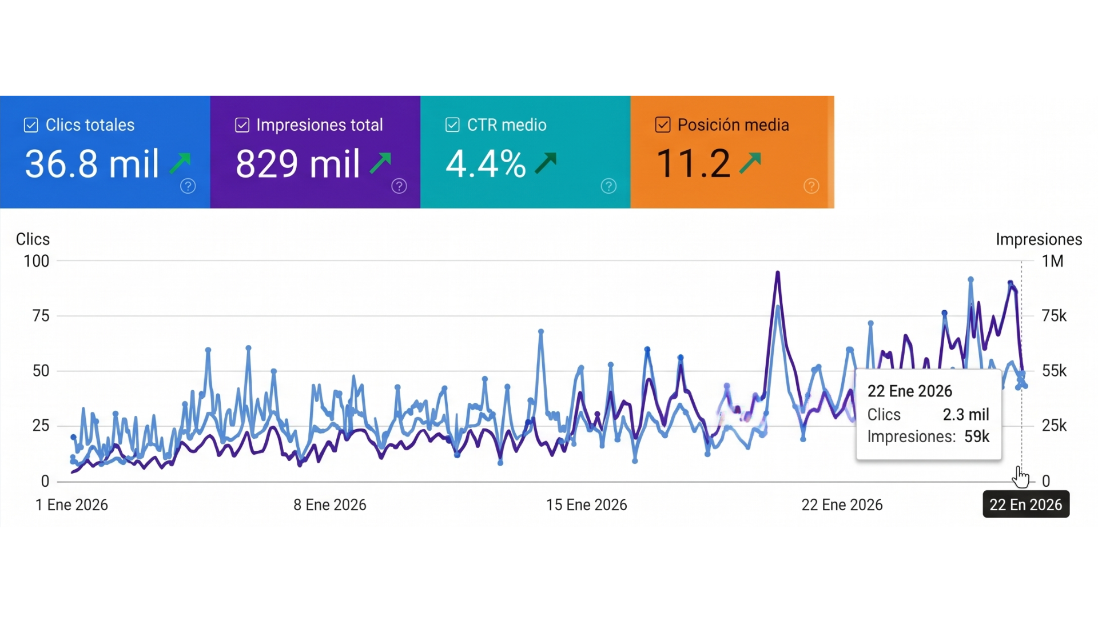Click the dark 22 En 2026 date badge
1098x617 pixels.
[1026, 504]
